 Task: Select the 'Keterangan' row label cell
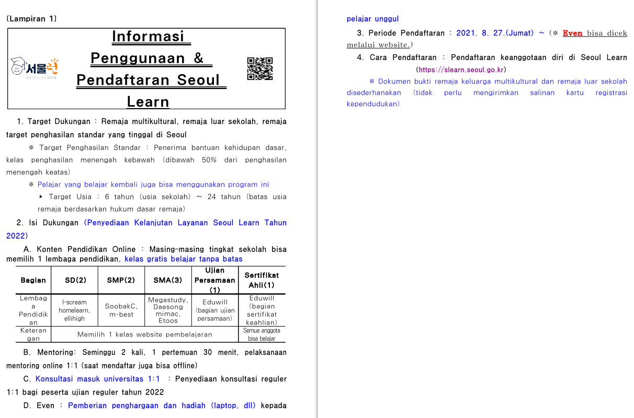click(33, 334)
